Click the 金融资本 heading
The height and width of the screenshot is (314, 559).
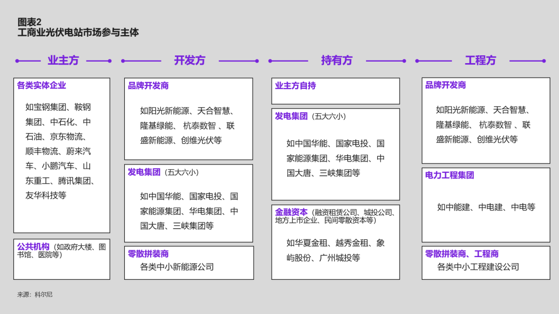coord(291,212)
